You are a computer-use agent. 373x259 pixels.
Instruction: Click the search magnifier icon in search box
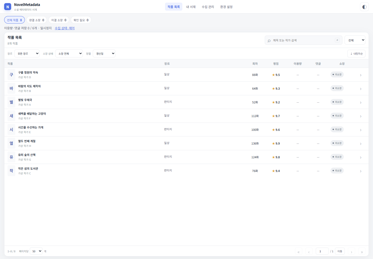pos(269,41)
